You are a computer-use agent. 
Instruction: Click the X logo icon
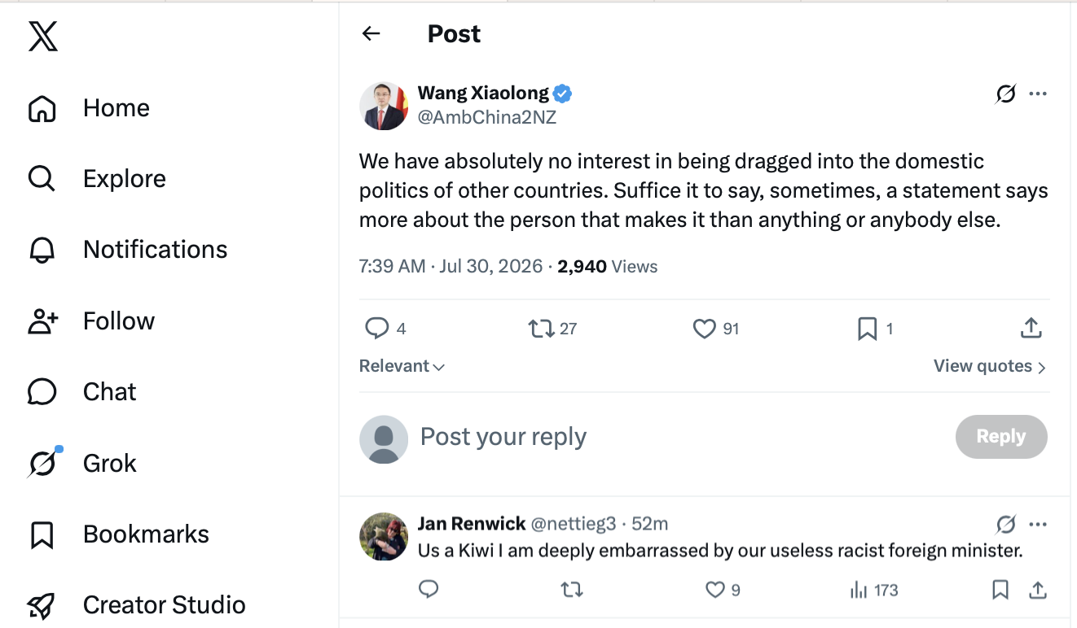[x=42, y=36]
